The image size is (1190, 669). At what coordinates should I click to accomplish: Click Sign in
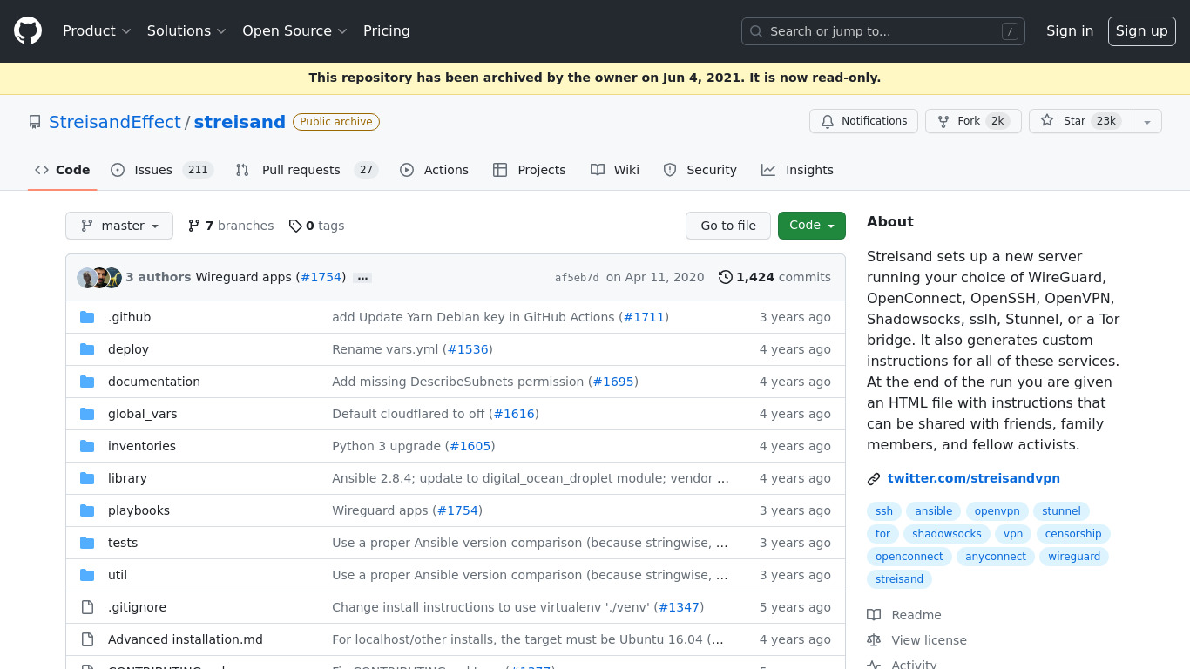(1070, 31)
